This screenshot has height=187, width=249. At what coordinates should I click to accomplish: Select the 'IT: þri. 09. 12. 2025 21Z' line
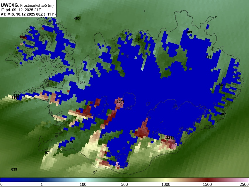click(x=21, y=10)
